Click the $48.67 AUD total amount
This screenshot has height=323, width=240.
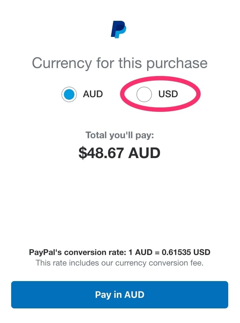click(120, 152)
